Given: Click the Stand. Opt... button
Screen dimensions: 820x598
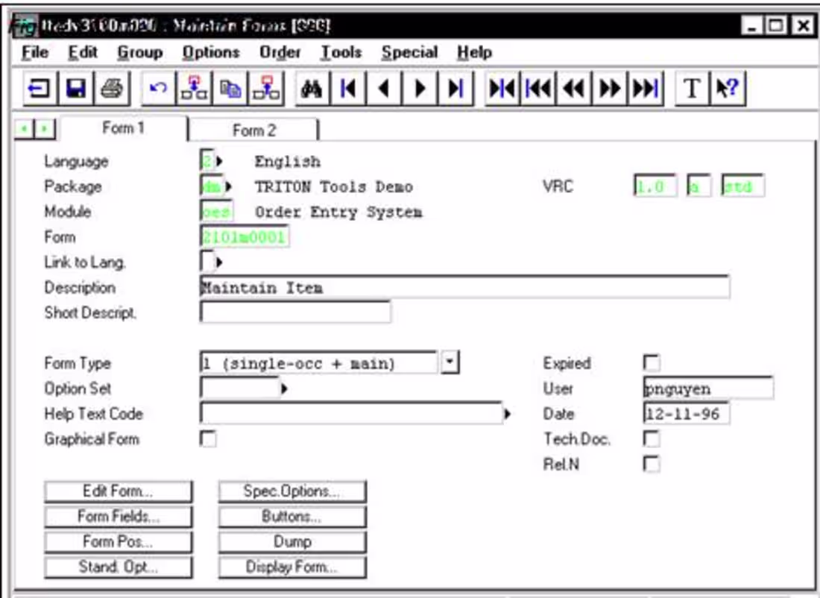Looking at the screenshot, I should [x=119, y=567].
